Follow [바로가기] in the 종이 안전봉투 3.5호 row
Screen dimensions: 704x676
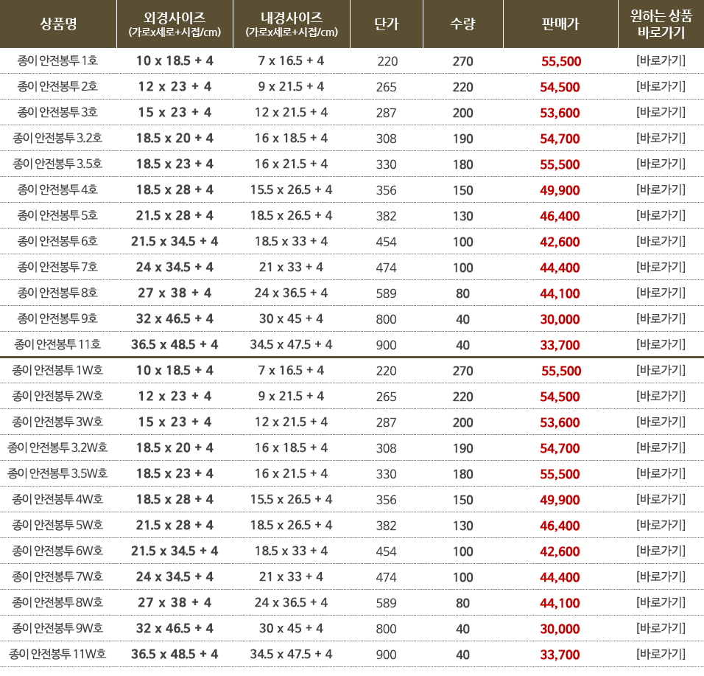pos(661,164)
